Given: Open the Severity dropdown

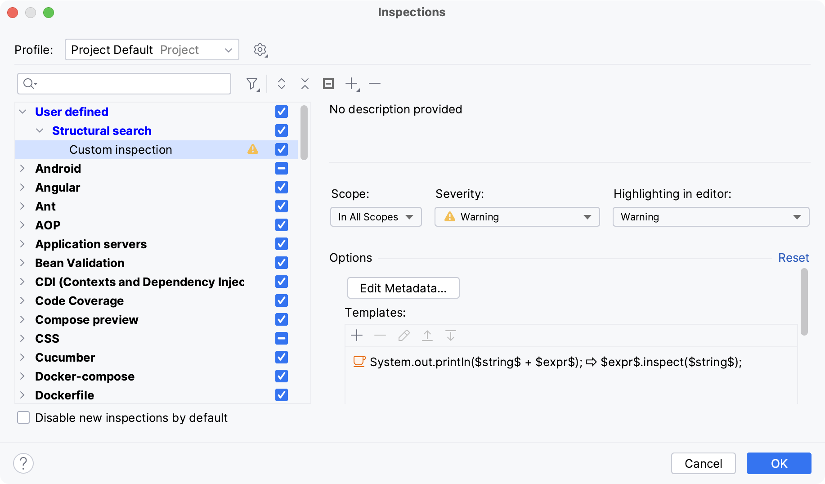Looking at the screenshot, I should pyautogui.click(x=516, y=217).
